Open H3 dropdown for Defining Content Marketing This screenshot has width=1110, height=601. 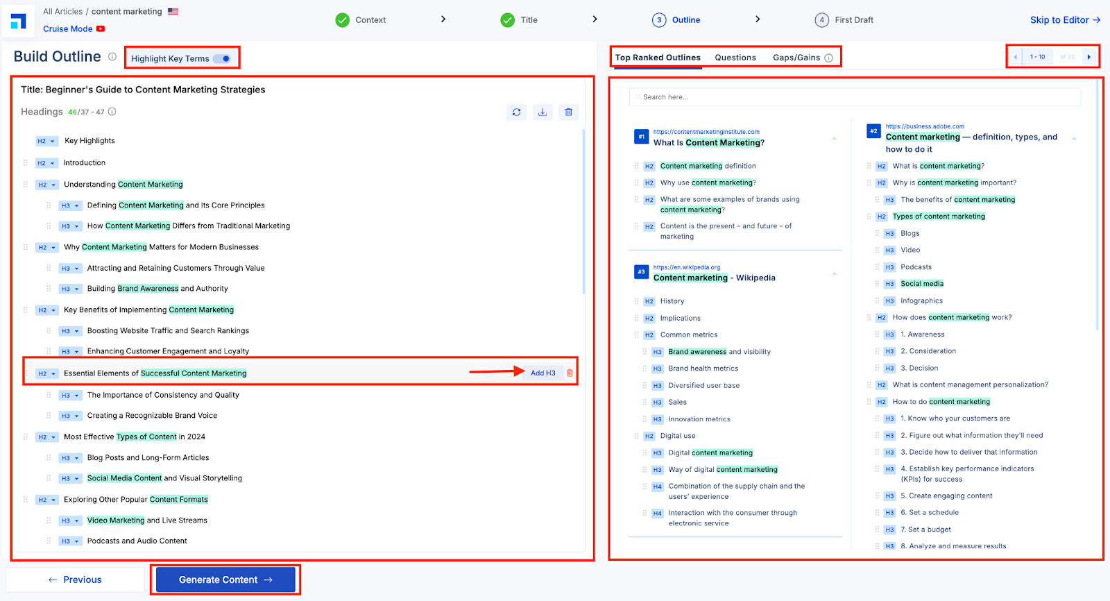70,205
